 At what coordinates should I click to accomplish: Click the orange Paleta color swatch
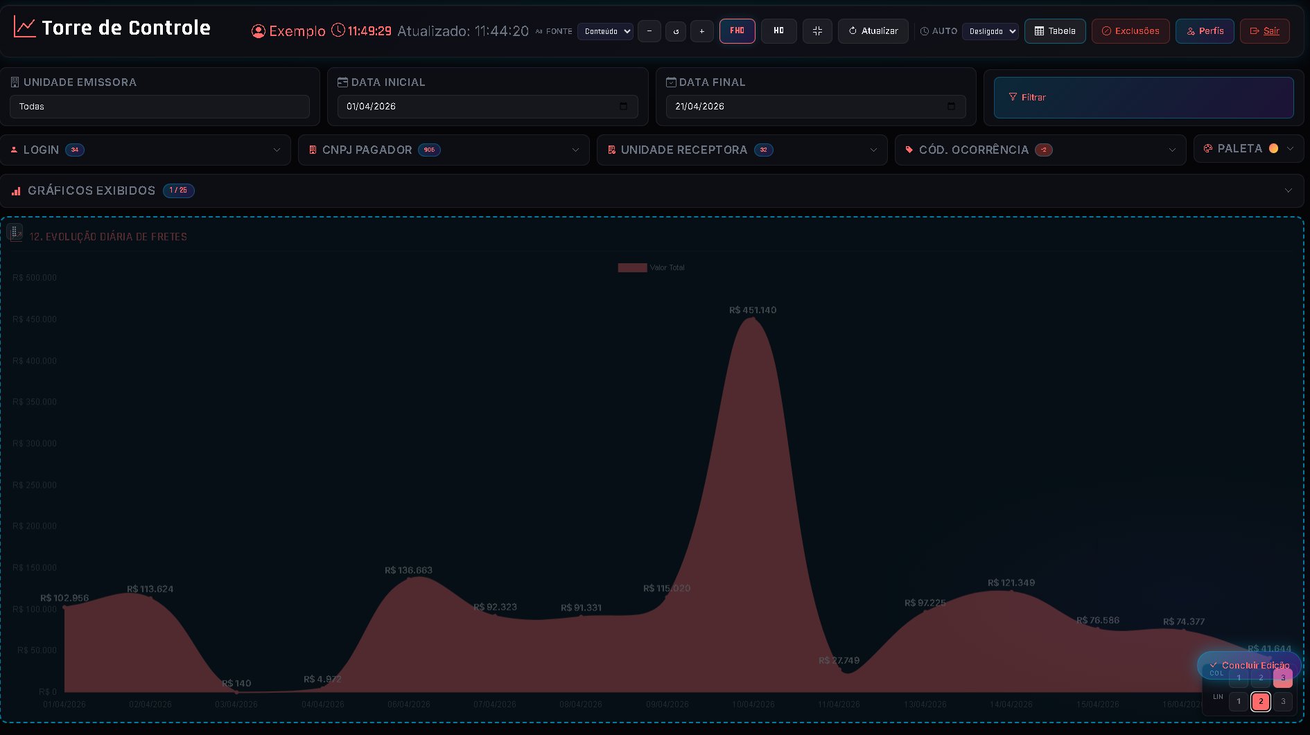coord(1273,148)
